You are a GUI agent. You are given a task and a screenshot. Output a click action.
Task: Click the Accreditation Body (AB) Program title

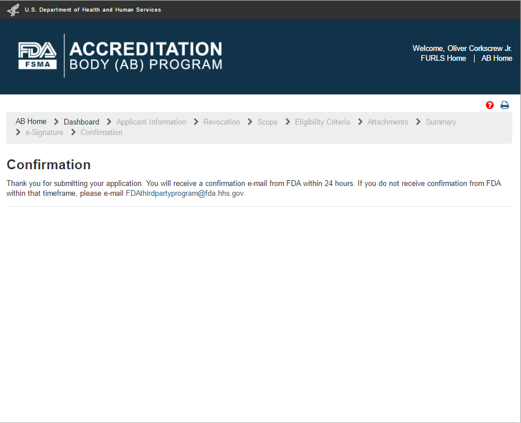tap(145, 56)
